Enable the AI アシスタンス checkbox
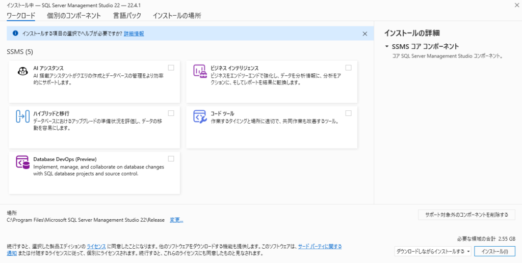Screen dimensions: 522x263 point(171,68)
